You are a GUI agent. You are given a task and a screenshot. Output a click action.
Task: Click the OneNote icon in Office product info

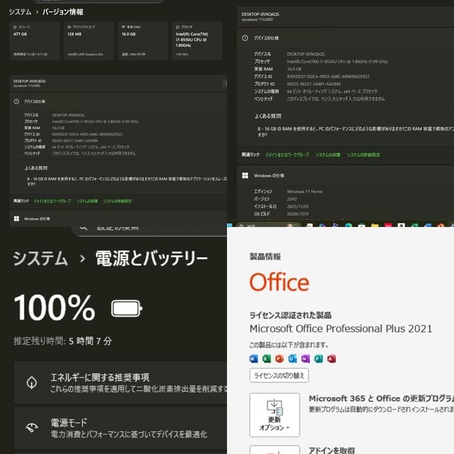click(x=305, y=359)
